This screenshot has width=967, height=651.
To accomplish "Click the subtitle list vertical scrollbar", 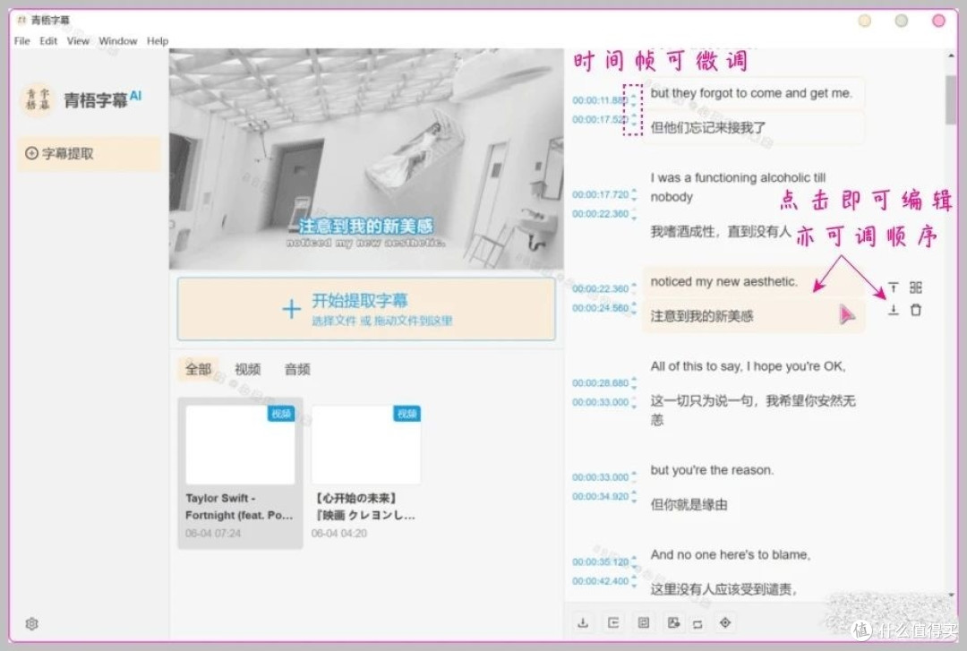I will click(952, 100).
